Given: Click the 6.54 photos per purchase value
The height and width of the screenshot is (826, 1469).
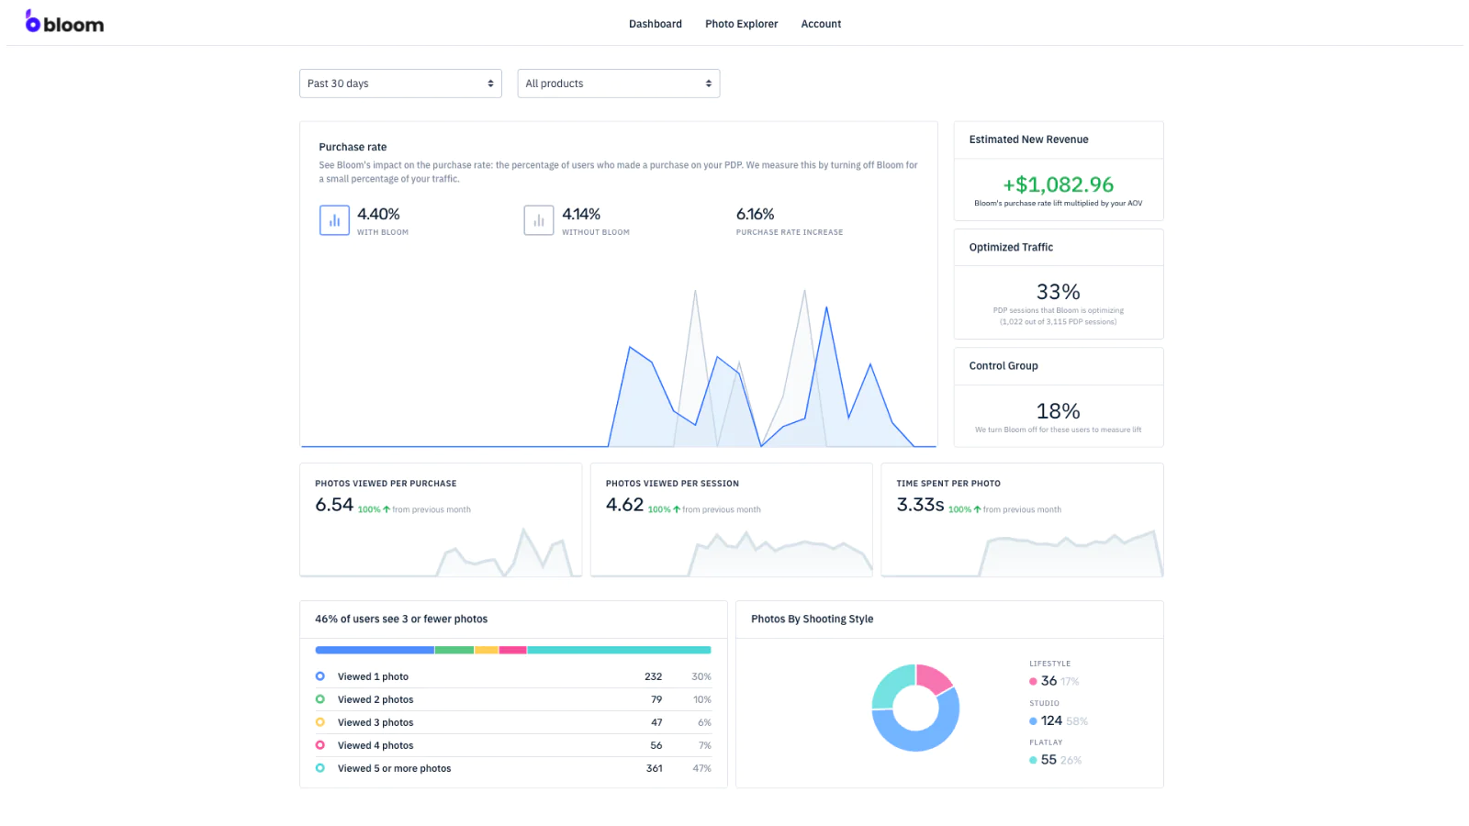Looking at the screenshot, I should point(334,505).
